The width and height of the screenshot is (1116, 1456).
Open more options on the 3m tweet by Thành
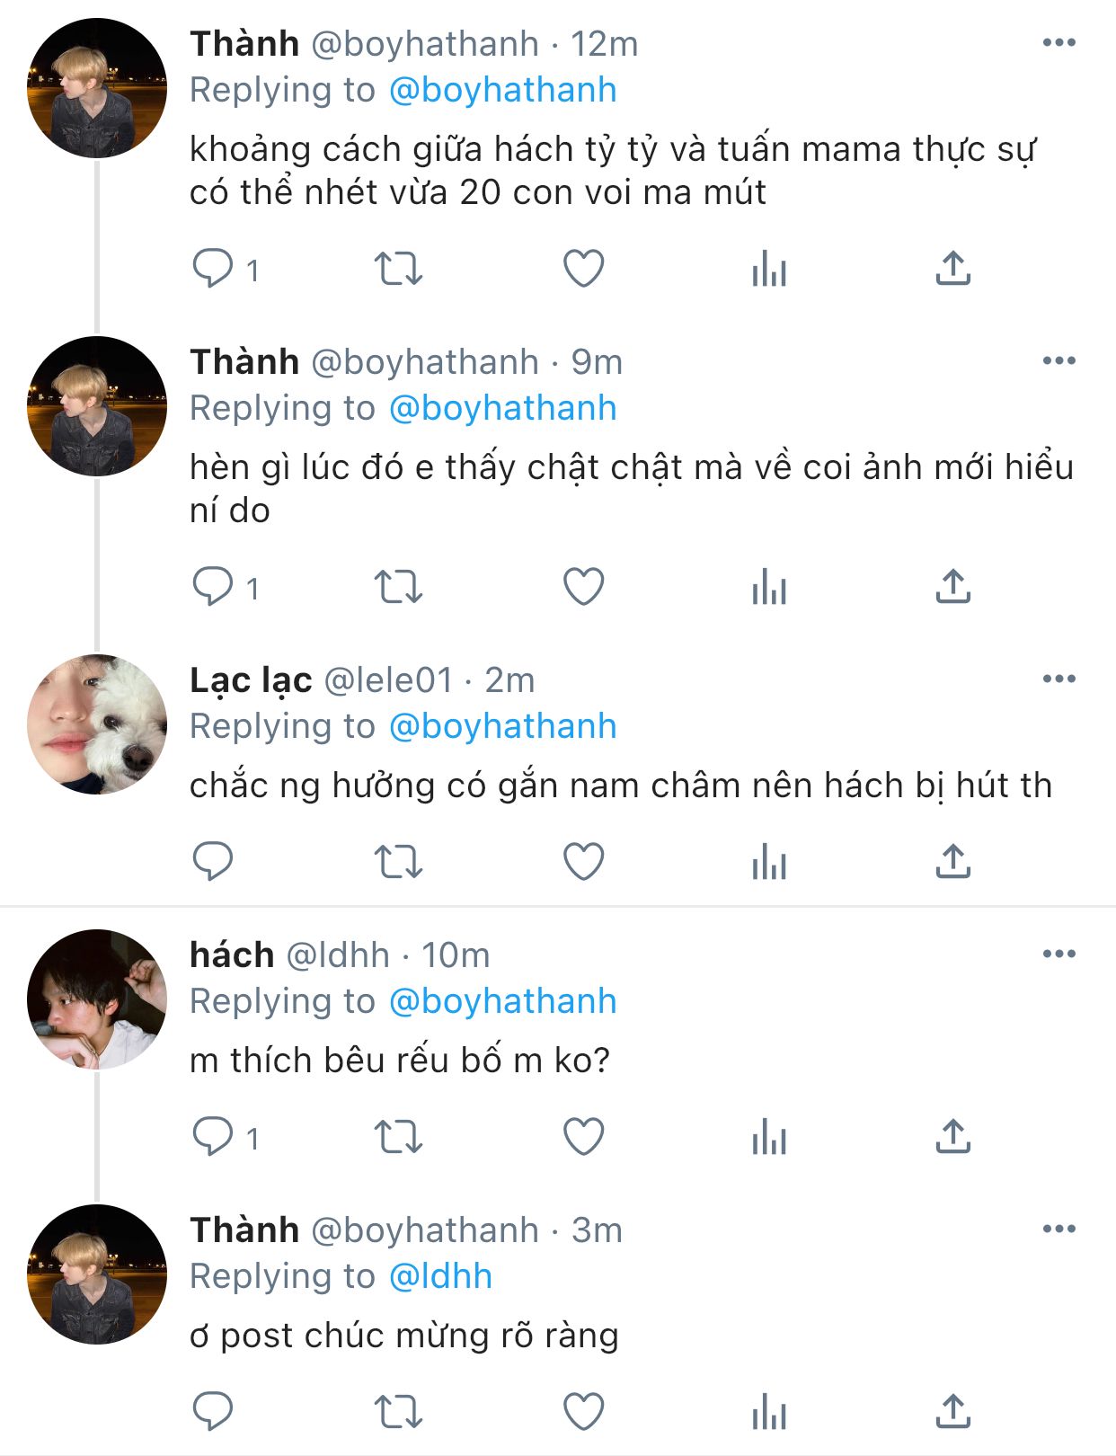pos(1059,1229)
